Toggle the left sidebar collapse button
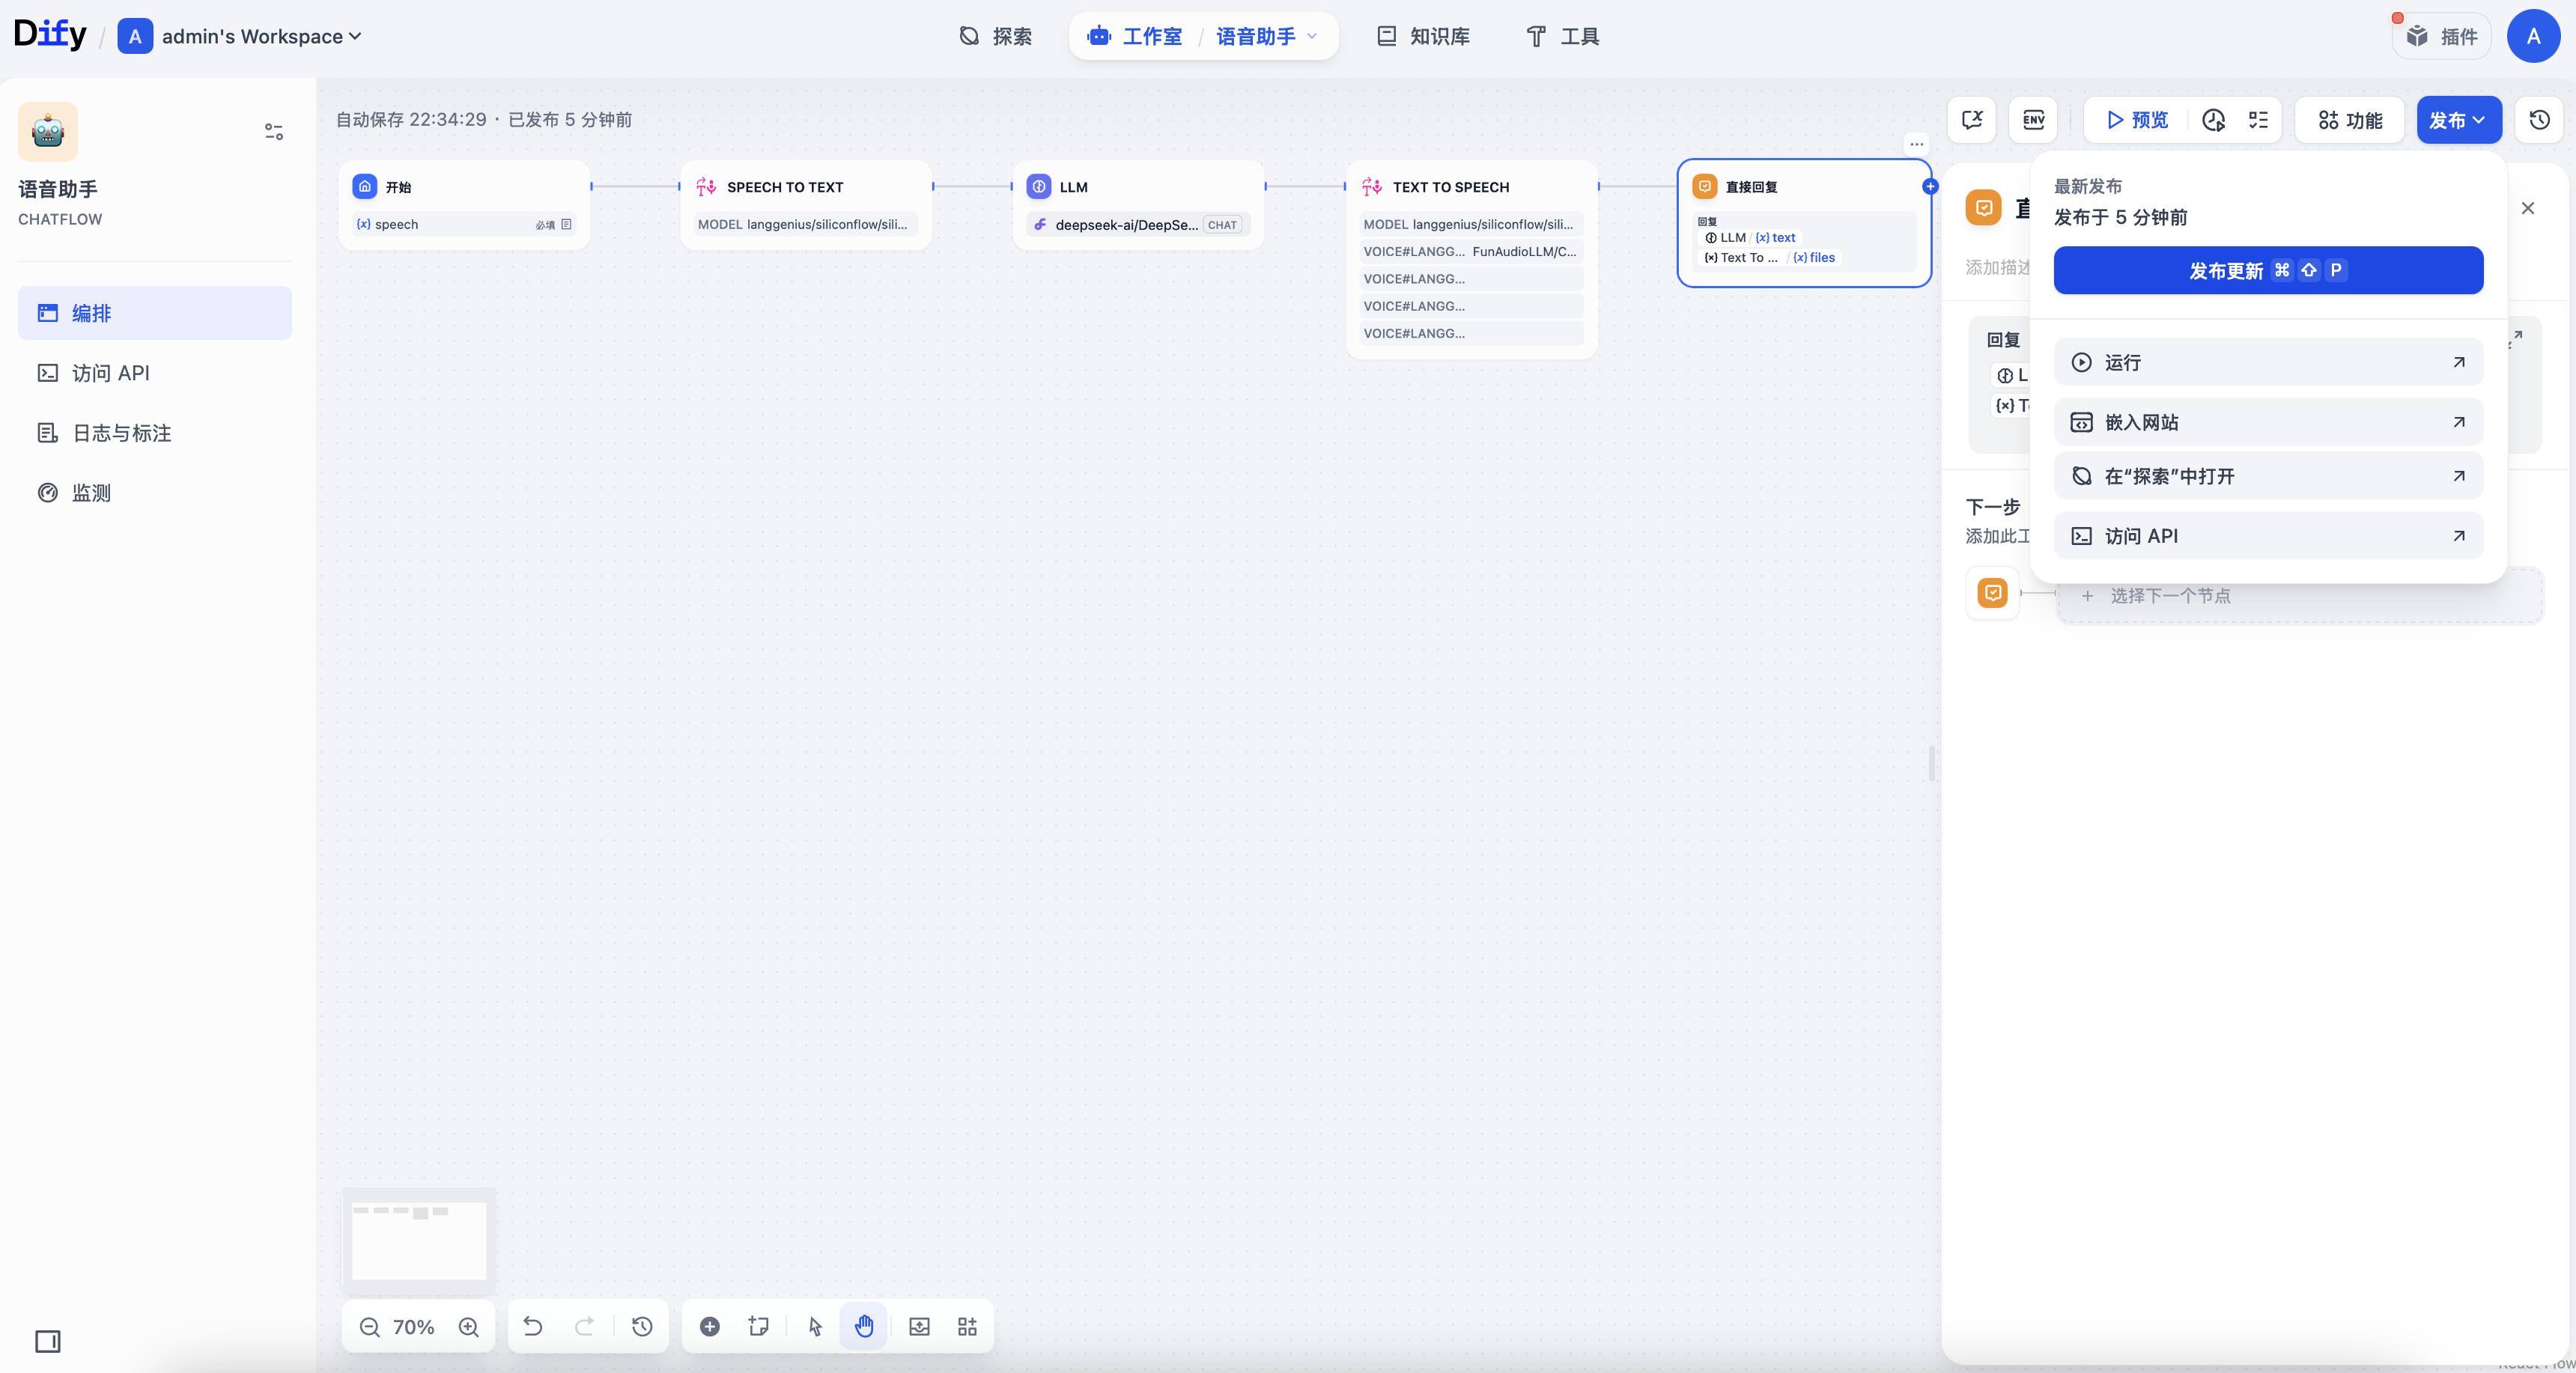Image resolution: width=2576 pixels, height=1373 pixels. coord(48,1341)
